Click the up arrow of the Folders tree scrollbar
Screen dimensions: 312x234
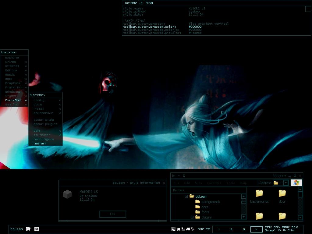pyautogui.click(x=243, y=196)
